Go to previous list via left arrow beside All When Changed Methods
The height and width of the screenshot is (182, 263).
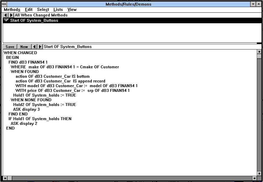coord(6,15)
